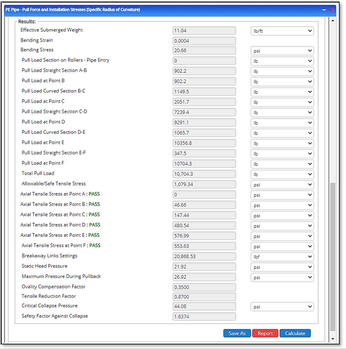Expand Total Pull Load unit dropdown

tap(282, 174)
